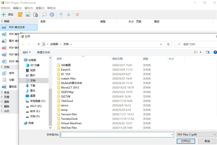
Task: Click the dialog help question icon
Action: point(215,52)
